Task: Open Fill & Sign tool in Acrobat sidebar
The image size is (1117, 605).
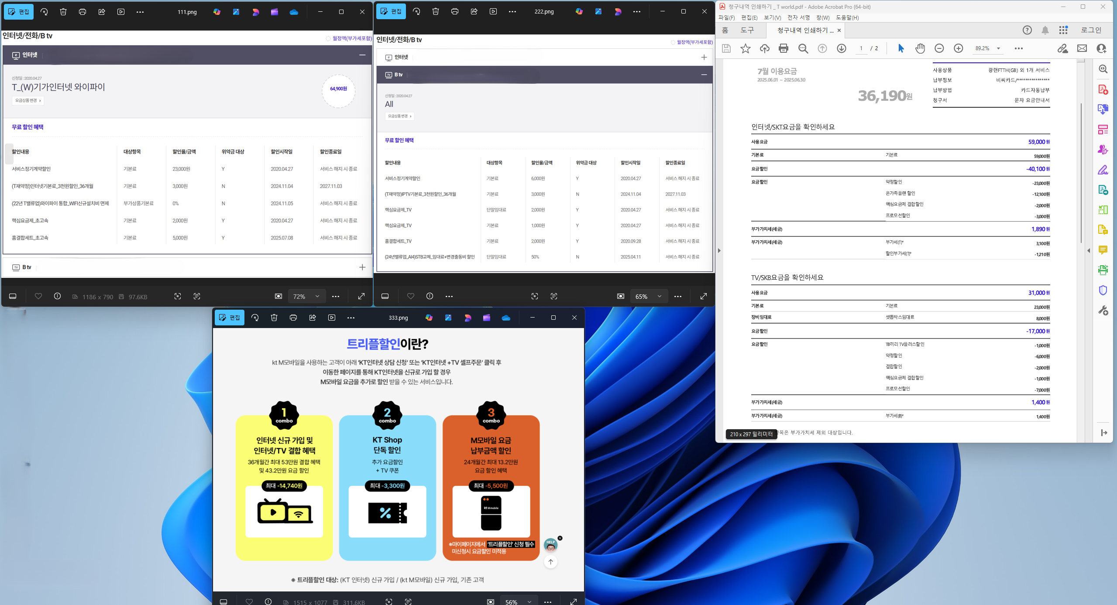Action: pyautogui.click(x=1103, y=170)
